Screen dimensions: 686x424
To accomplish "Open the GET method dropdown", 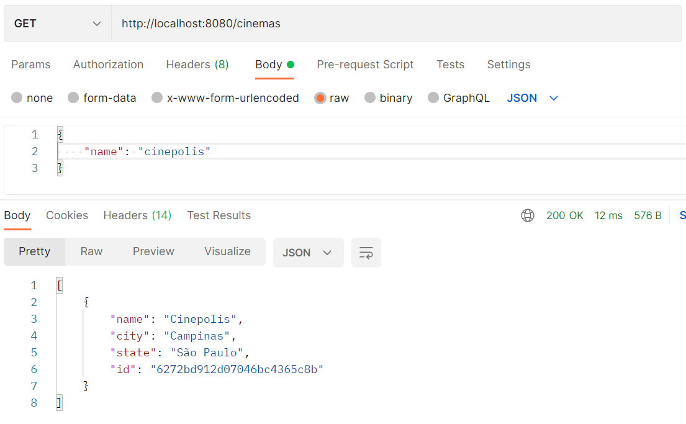I will coord(56,23).
